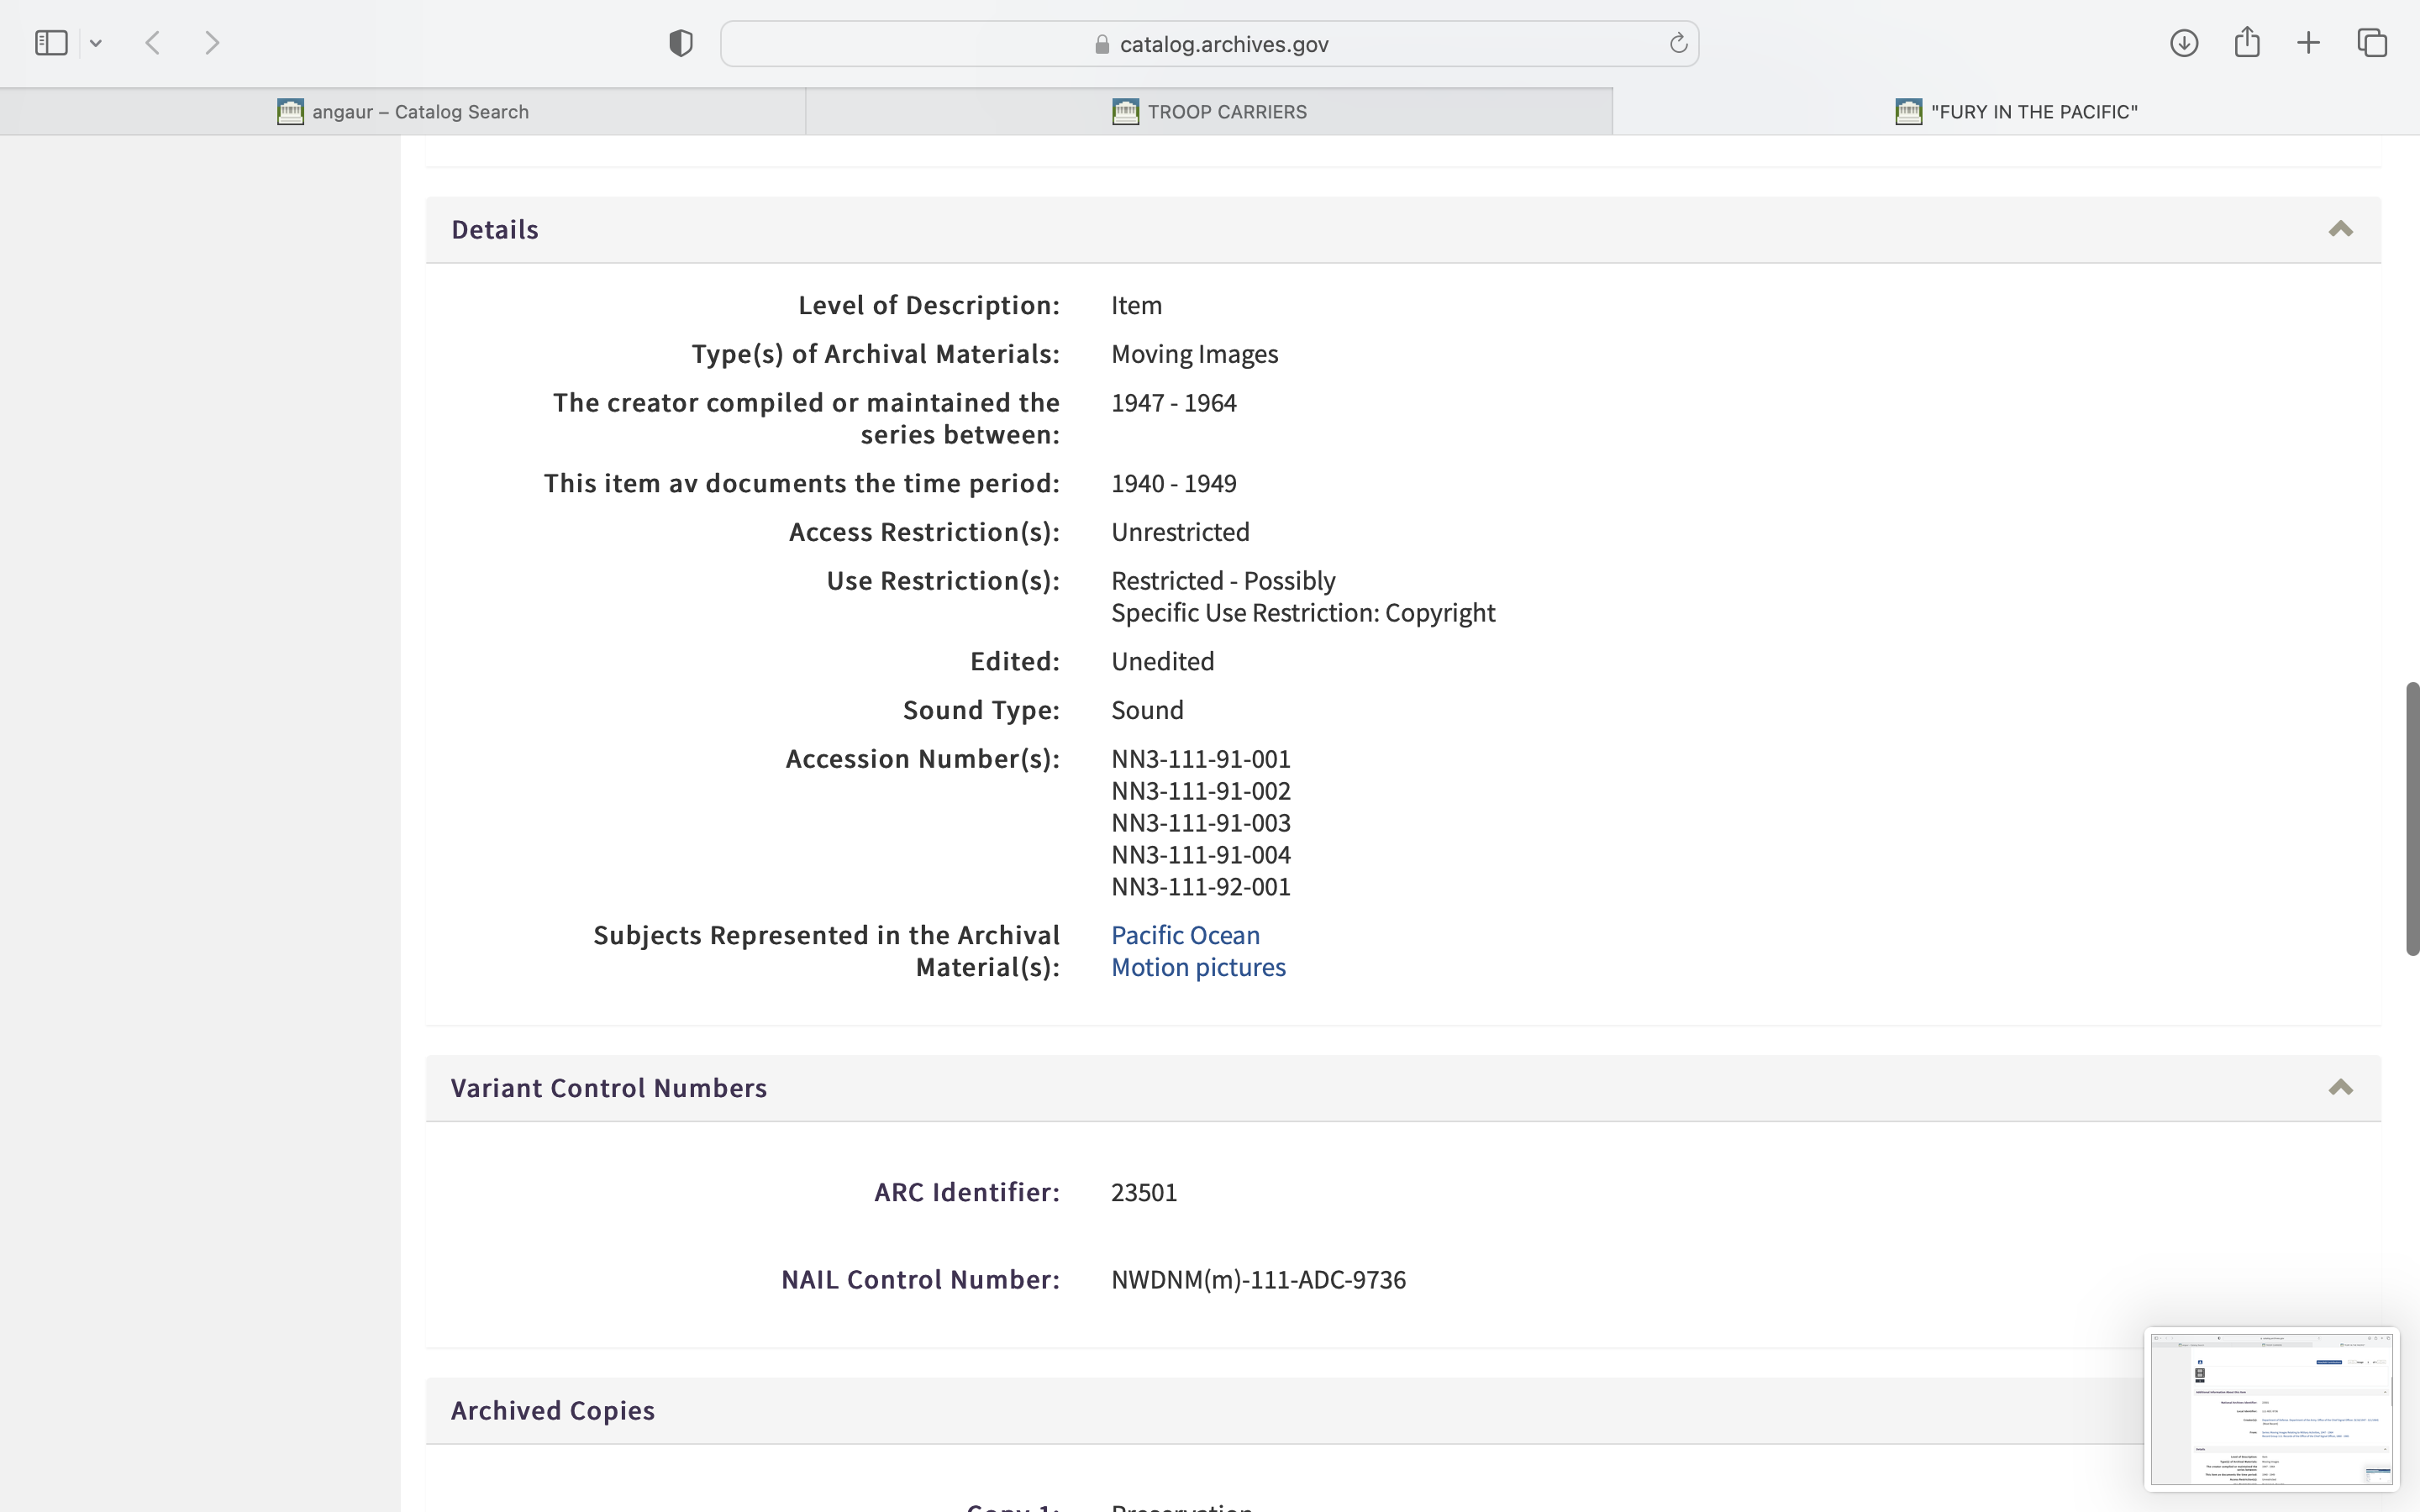The height and width of the screenshot is (1512, 2420).
Task: Reload the catalog.archives.gov page
Action: click(1678, 43)
